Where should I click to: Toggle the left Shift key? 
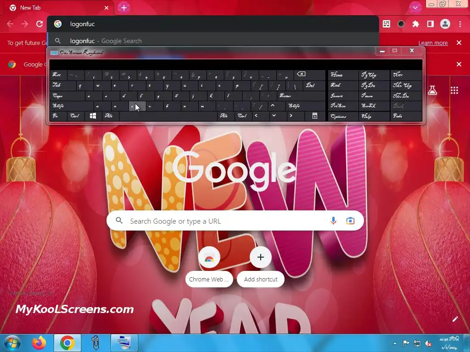[x=71, y=106]
